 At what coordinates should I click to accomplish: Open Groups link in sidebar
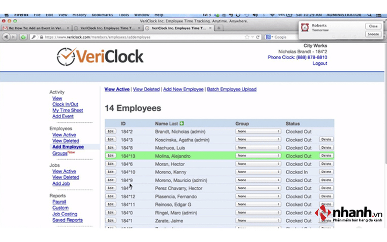click(60, 153)
